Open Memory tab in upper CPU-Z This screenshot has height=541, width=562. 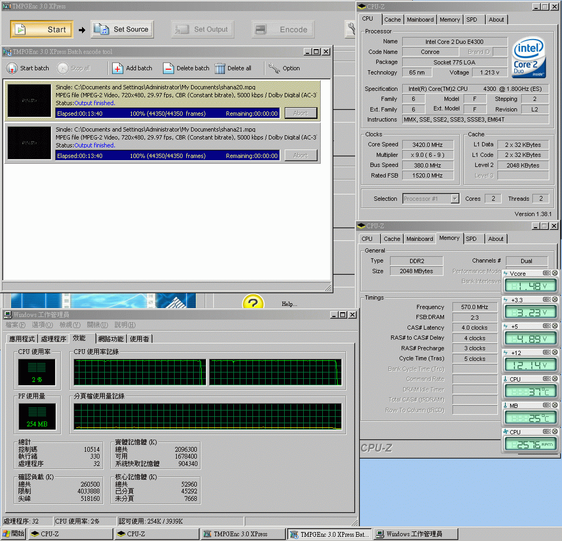tap(449, 20)
